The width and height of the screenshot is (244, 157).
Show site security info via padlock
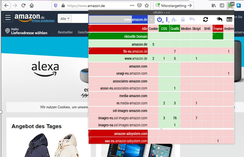click(x=63, y=6)
